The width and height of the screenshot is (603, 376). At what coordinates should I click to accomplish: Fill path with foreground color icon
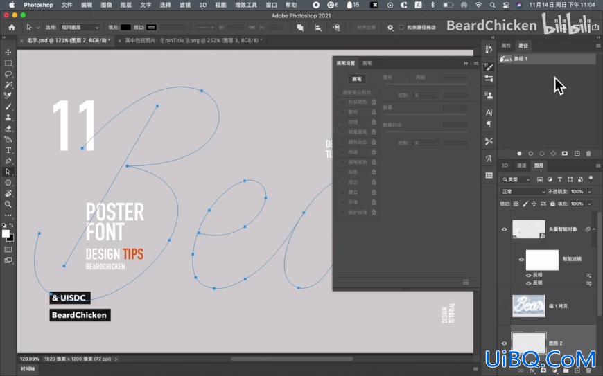519,154
